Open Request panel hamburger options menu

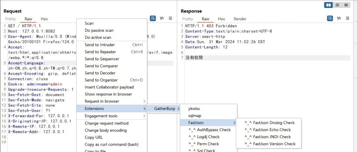(170, 18)
